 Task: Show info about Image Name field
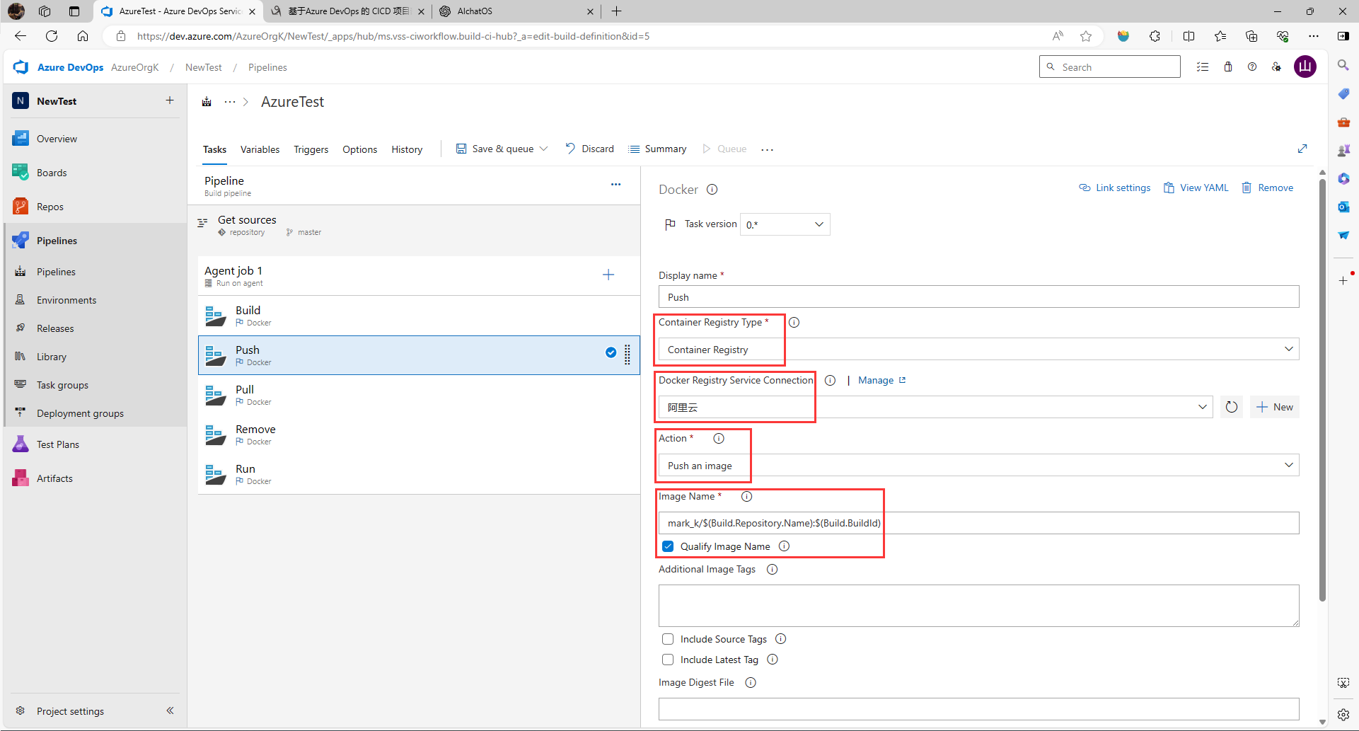[746, 497]
